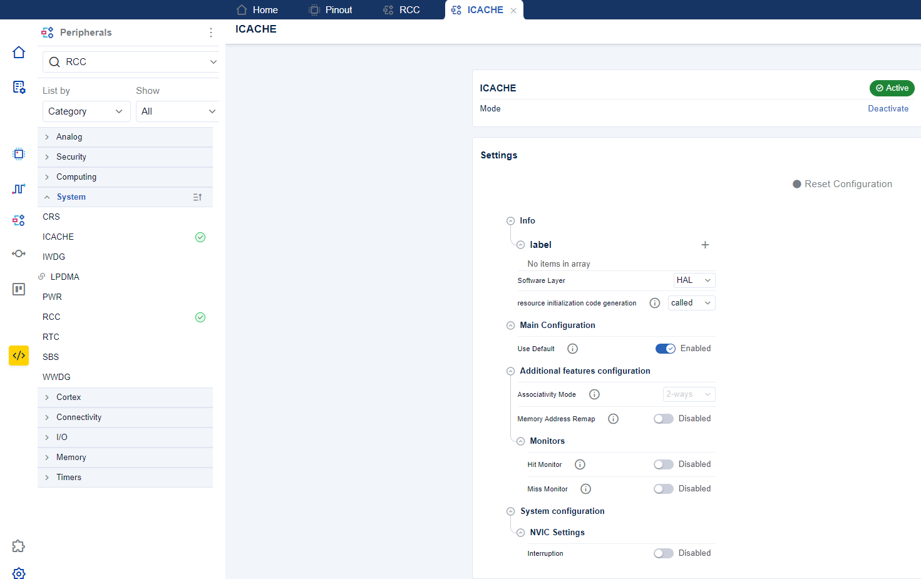921x579 pixels.
Task: Enable the Memory Address Remap toggle
Action: [x=663, y=419]
